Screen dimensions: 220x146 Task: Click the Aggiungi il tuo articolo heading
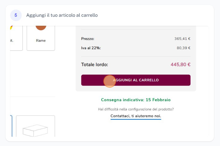pos(62,15)
